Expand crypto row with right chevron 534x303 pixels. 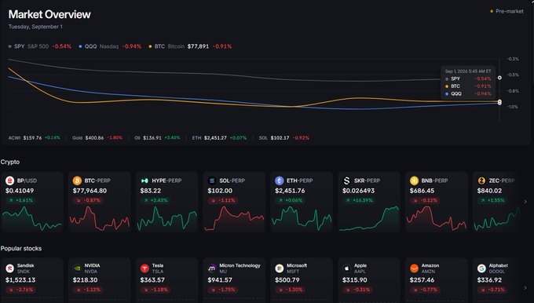pyautogui.click(x=525, y=202)
